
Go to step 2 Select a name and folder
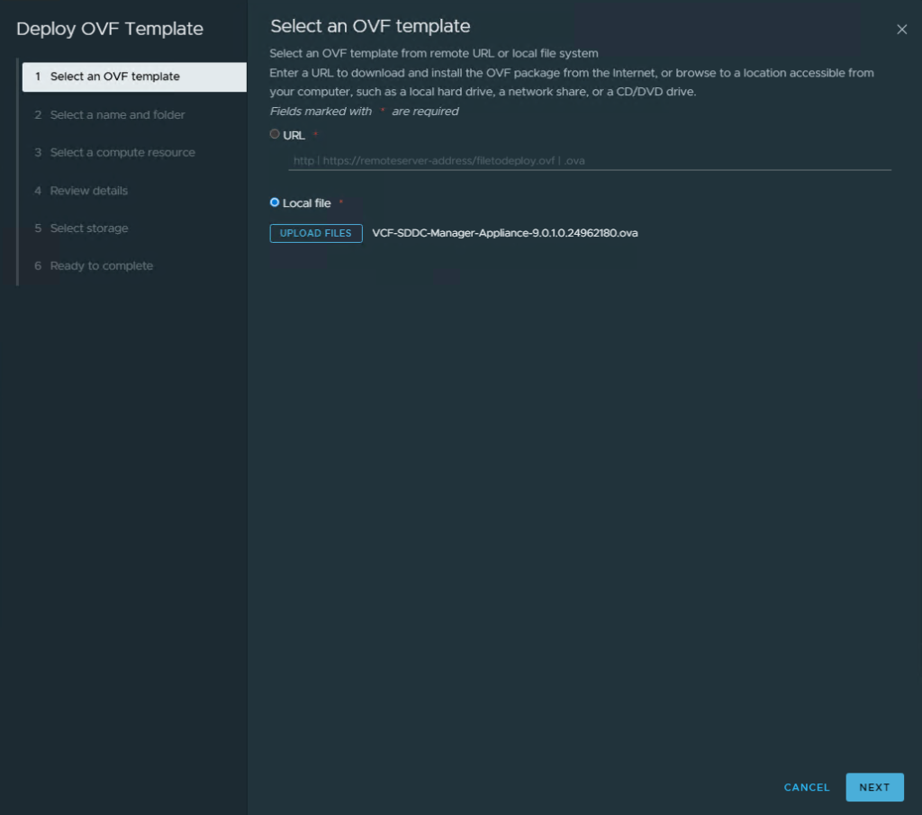pyautogui.click(x=117, y=115)
